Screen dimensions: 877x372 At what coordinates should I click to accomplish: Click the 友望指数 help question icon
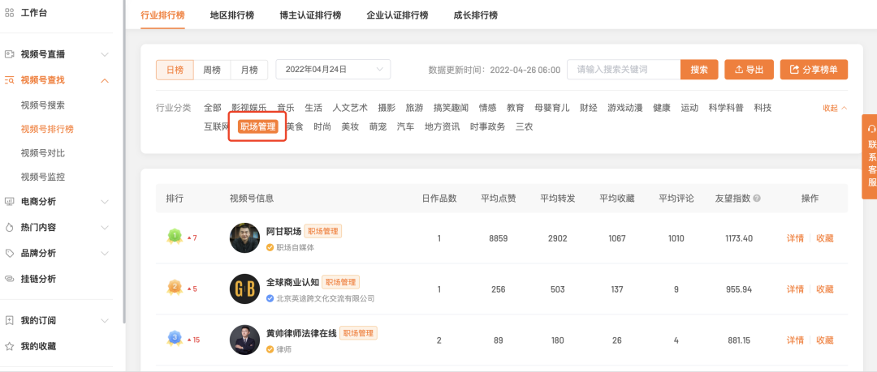point(757,199)
